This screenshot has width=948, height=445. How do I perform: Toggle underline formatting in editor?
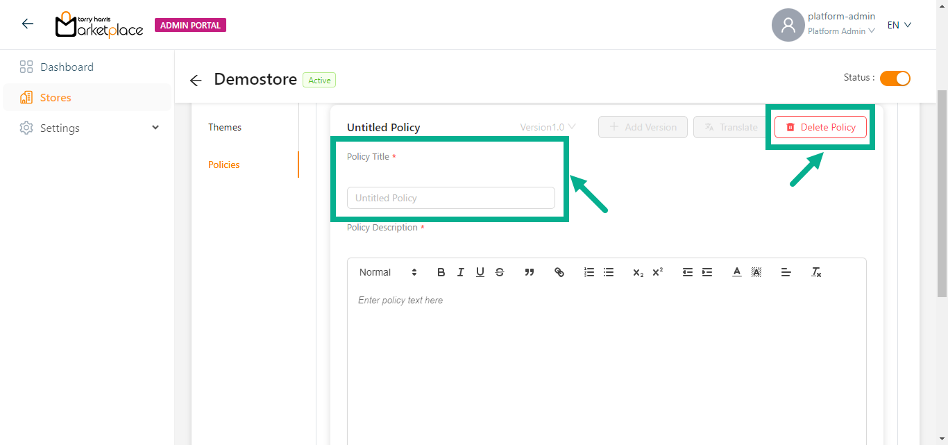tap(480, 272)
